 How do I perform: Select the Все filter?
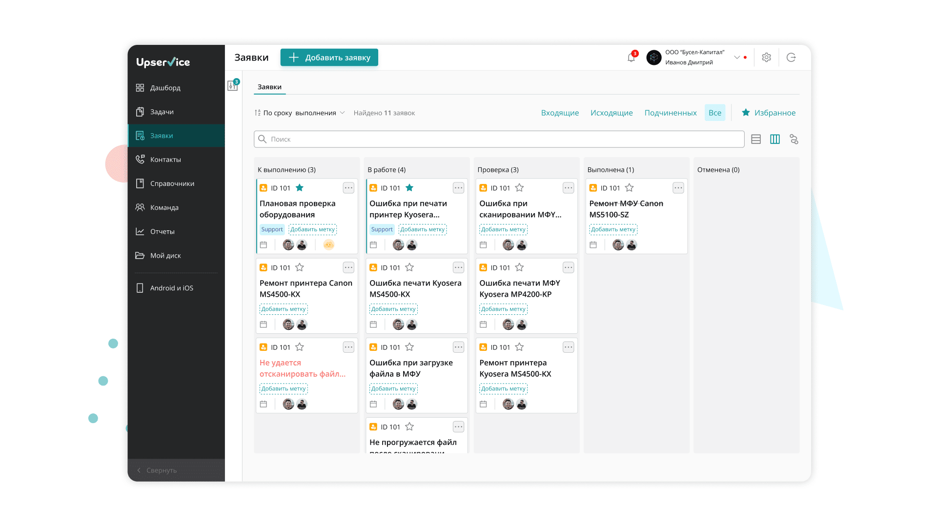click(715, 113)
